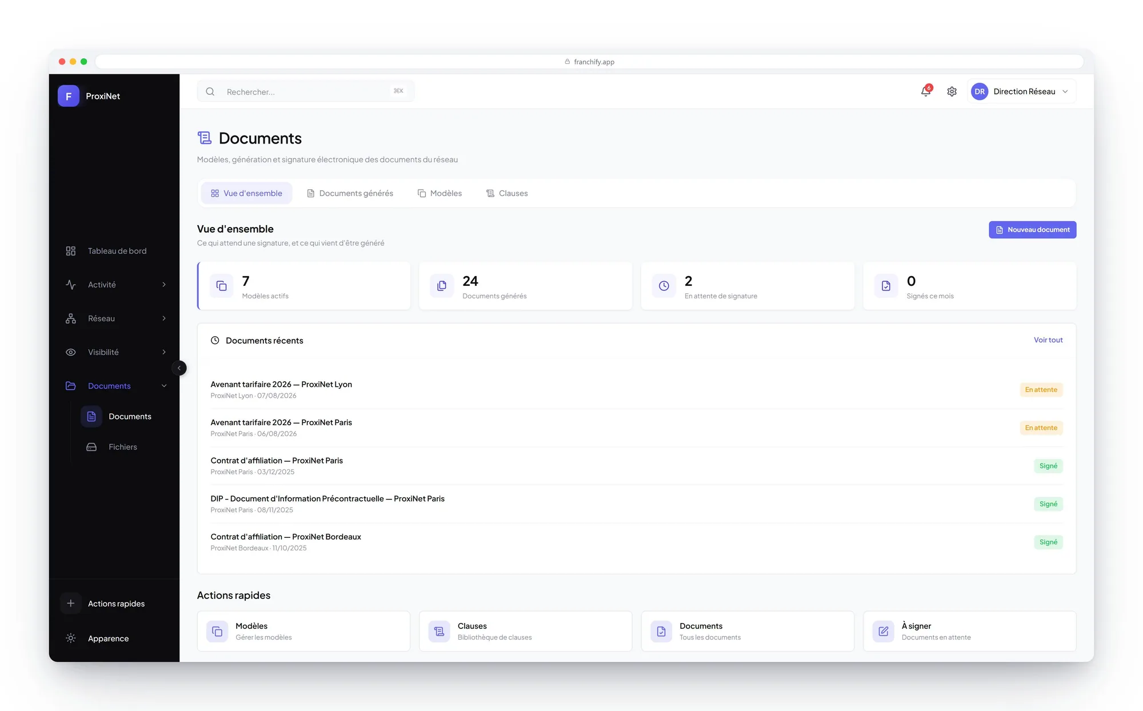The image size is (1143, 711).
Task: Click the Documents folder icon in sidebar
Action: coord(71,386)
